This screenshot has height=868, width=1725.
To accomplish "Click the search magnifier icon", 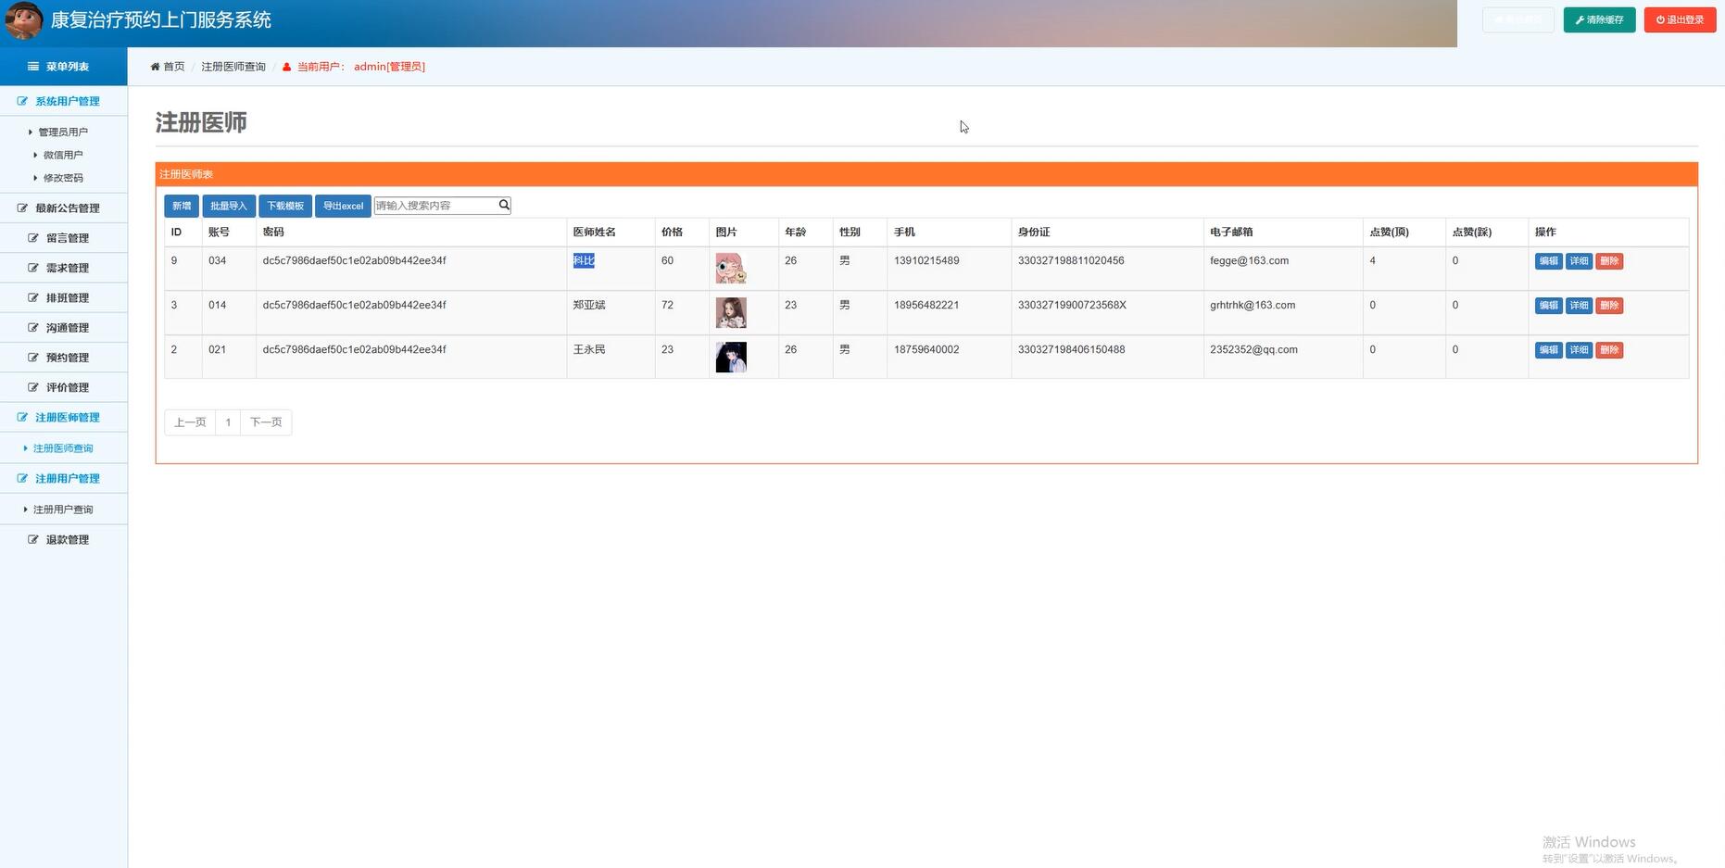I will [504, 205].
